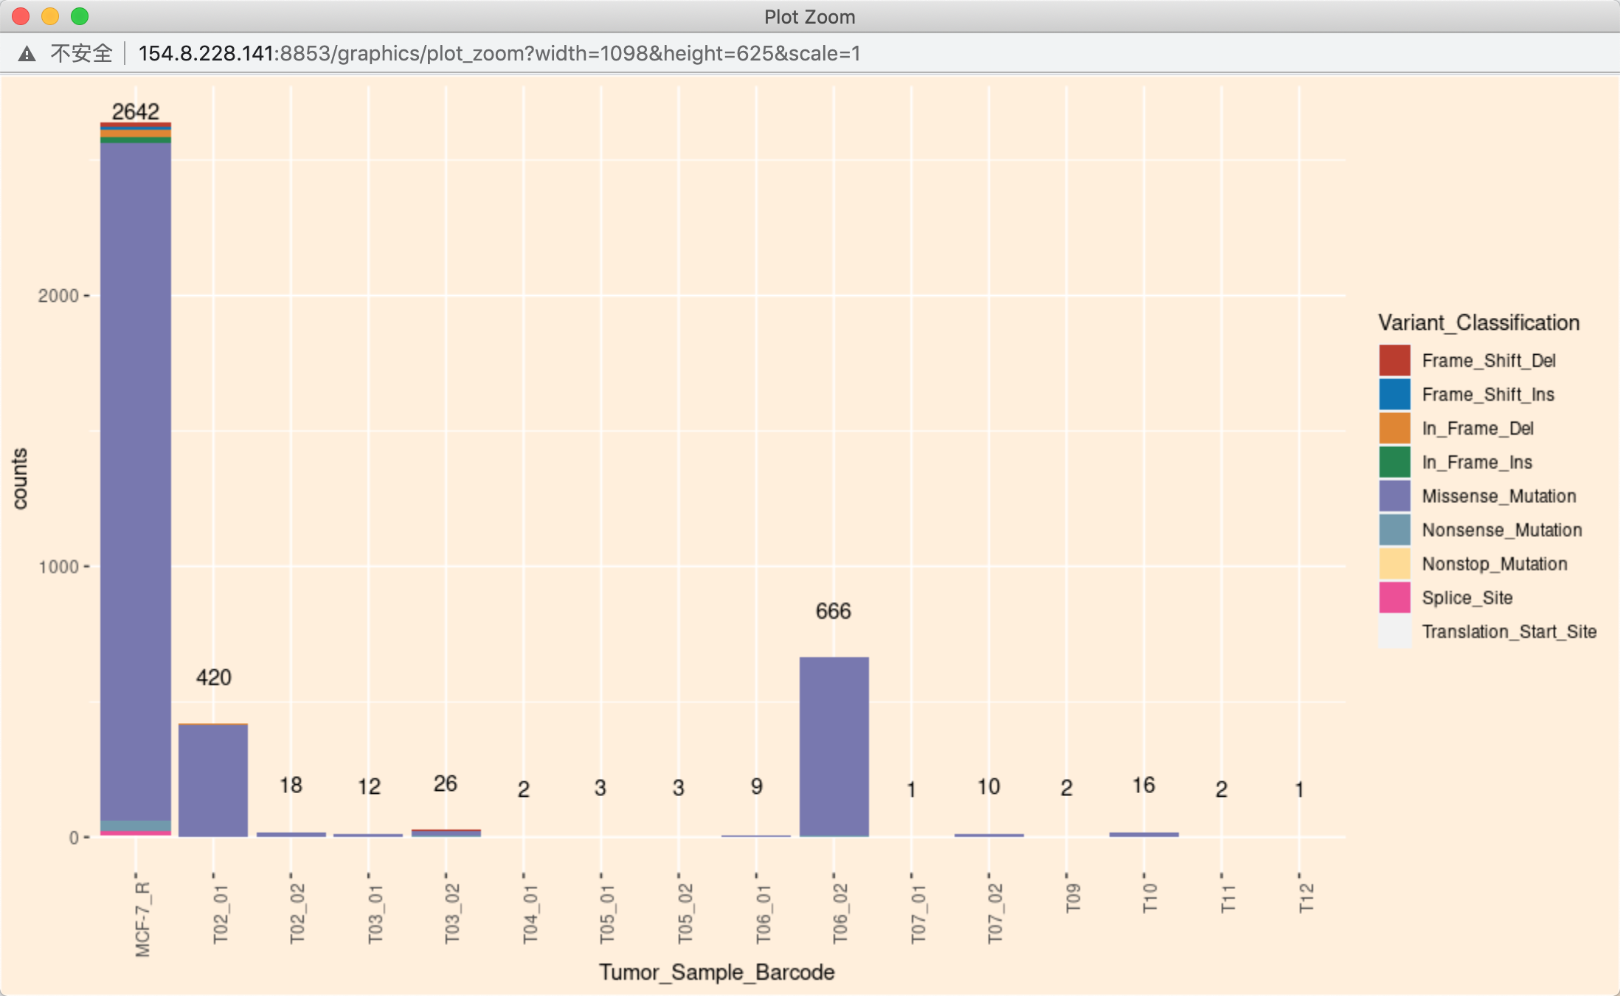This screenshot has width=1620, height=996.
Task: Click the 666 count label
Action: coord(834,611)
